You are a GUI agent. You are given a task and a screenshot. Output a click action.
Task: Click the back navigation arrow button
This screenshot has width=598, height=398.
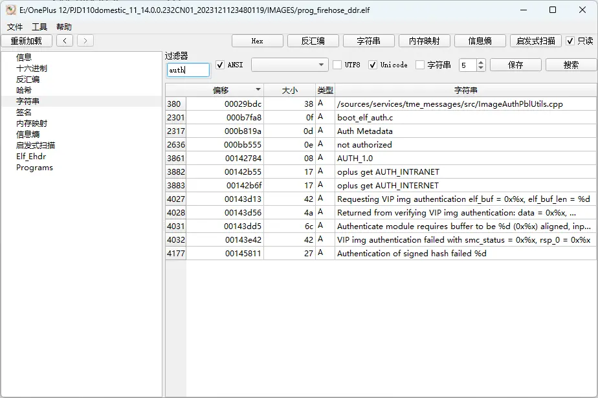pos(64,41)
